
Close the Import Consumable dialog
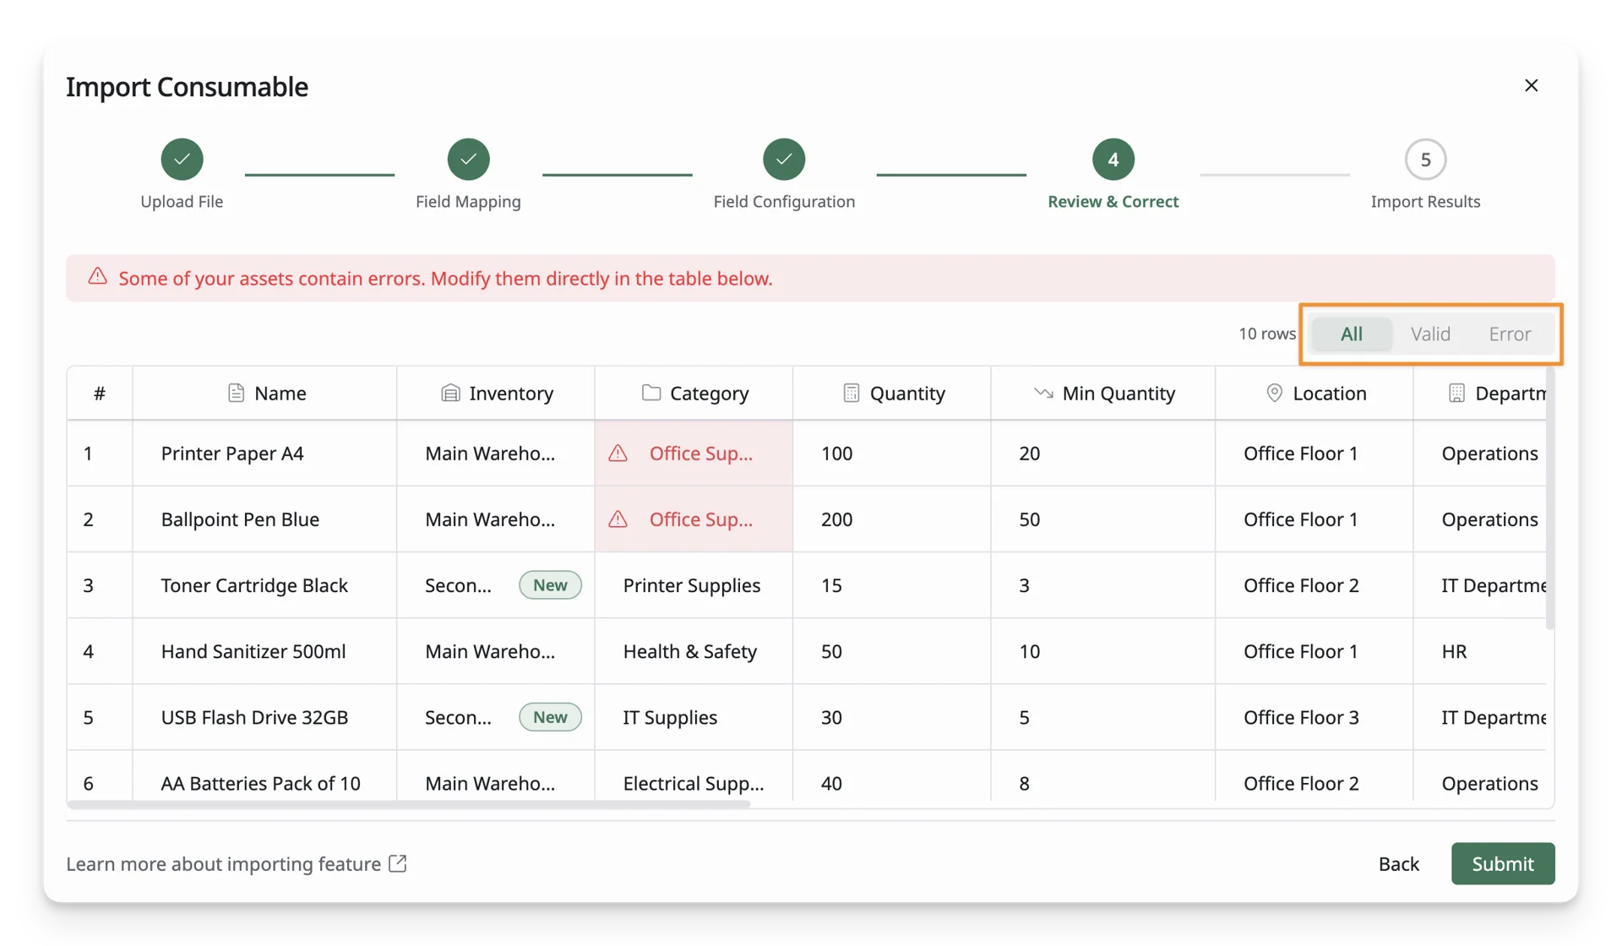1531,85
